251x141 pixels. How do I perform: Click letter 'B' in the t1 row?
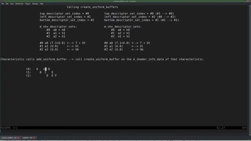tap(40, 72)
